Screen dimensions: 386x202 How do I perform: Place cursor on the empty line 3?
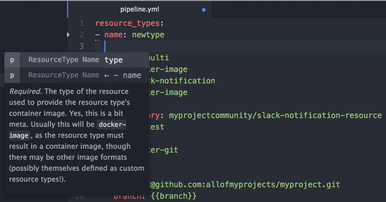pos(240,46)
